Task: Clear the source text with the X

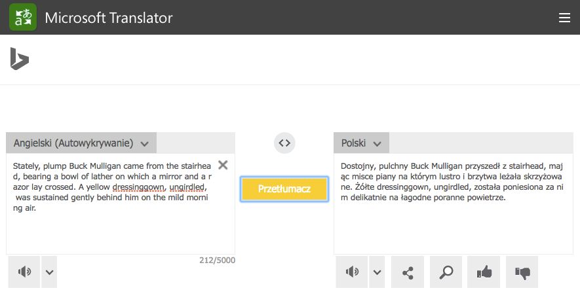Action: click(223, 165)
